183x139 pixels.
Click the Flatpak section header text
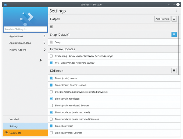tap(55, 19)
